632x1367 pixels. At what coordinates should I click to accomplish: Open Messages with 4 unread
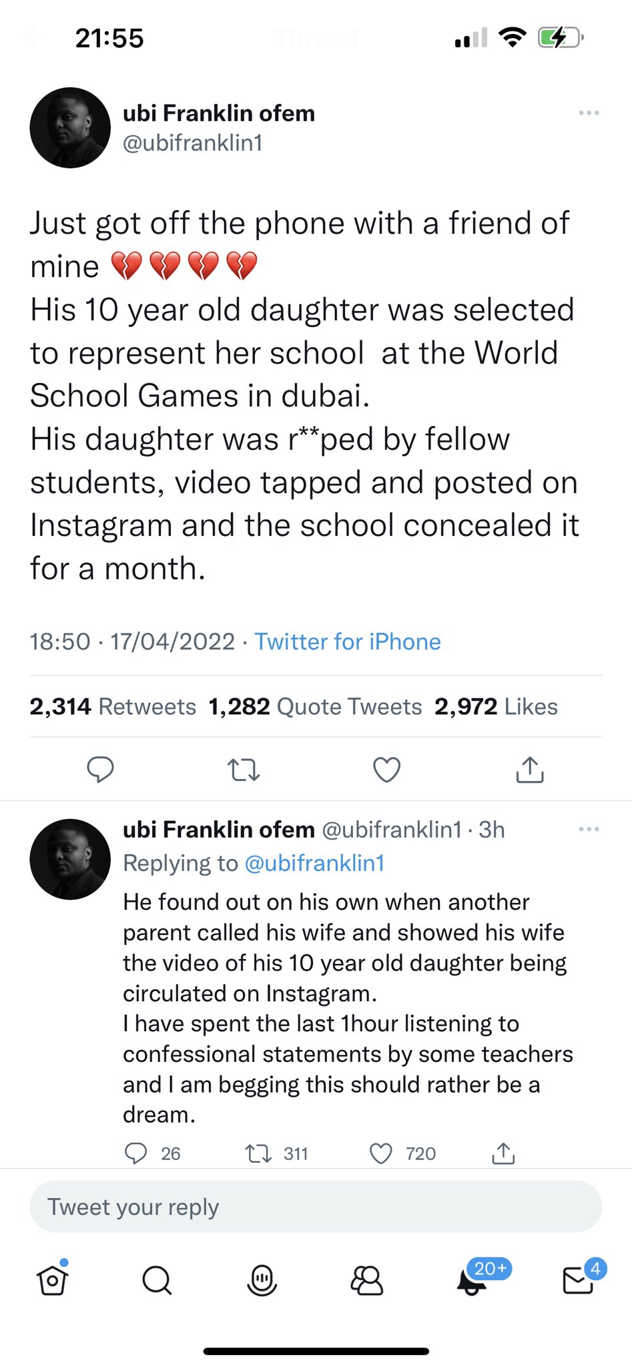pyautogui.click(x=578, y=1280)
